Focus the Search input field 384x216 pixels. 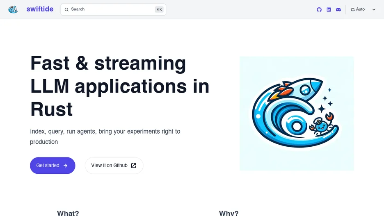(113, 9)
